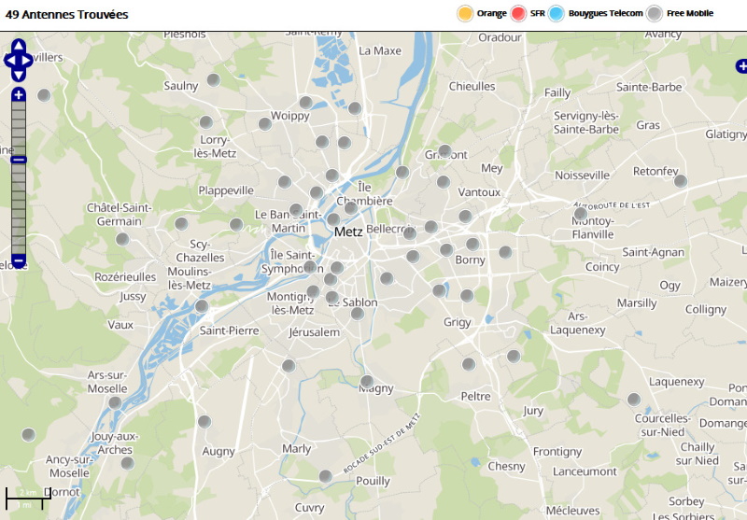Viewport: 747px width, 520px height.
Task: Click the Rozérieulles place name
Action: [x=125, y=276]
